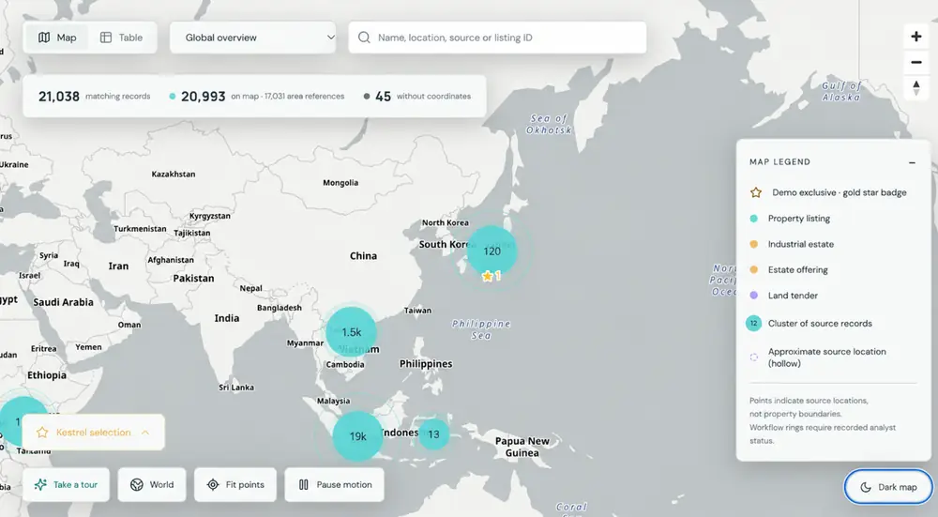Open the Global overview dropdown

tap(253, 38)
